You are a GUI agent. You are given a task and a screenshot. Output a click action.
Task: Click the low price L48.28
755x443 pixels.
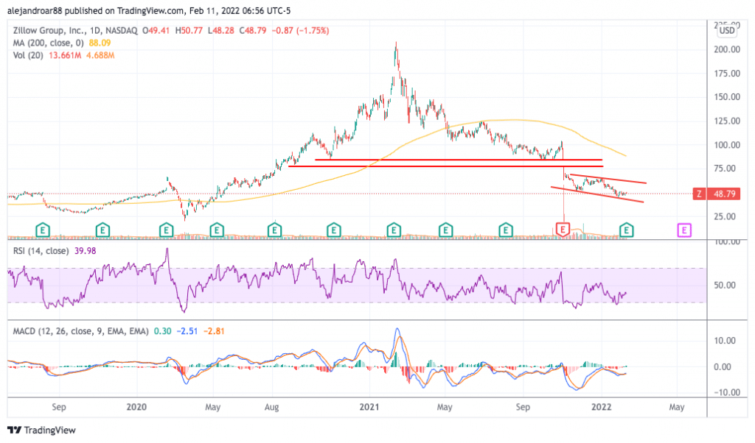(221, 31)
